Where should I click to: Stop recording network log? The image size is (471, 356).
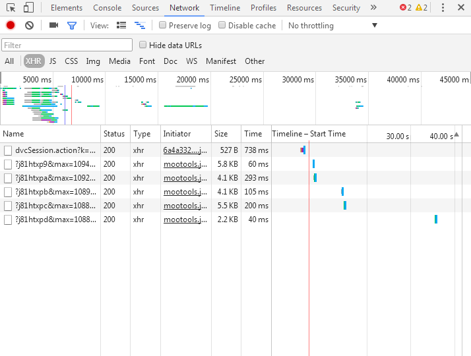[x=11, y=25]
